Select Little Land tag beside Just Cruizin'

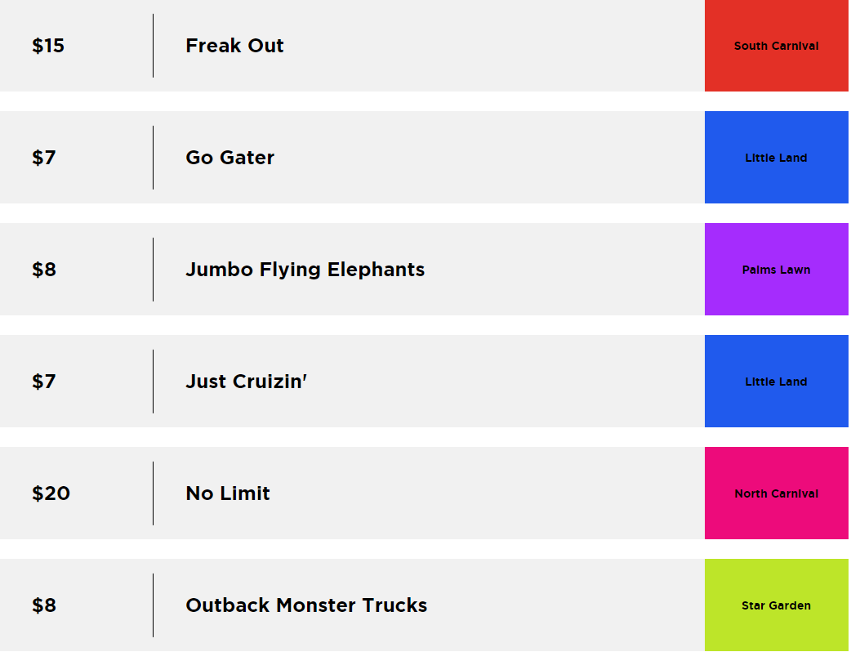point(776,382)
